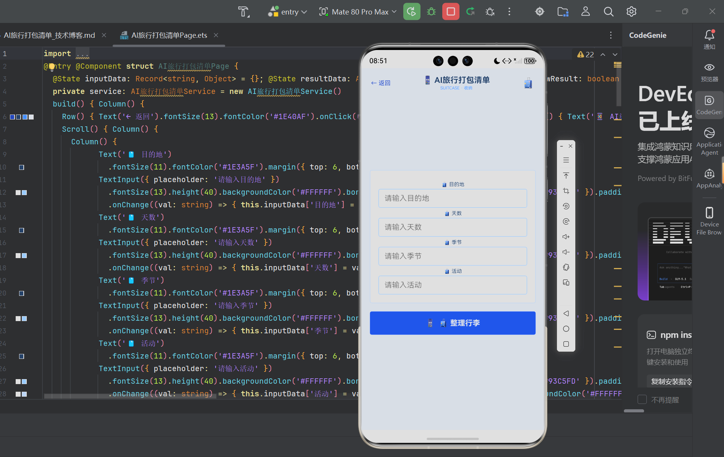
Task: Open the editor tab bar three-dot menu
Action: click(x=611, y=35)
